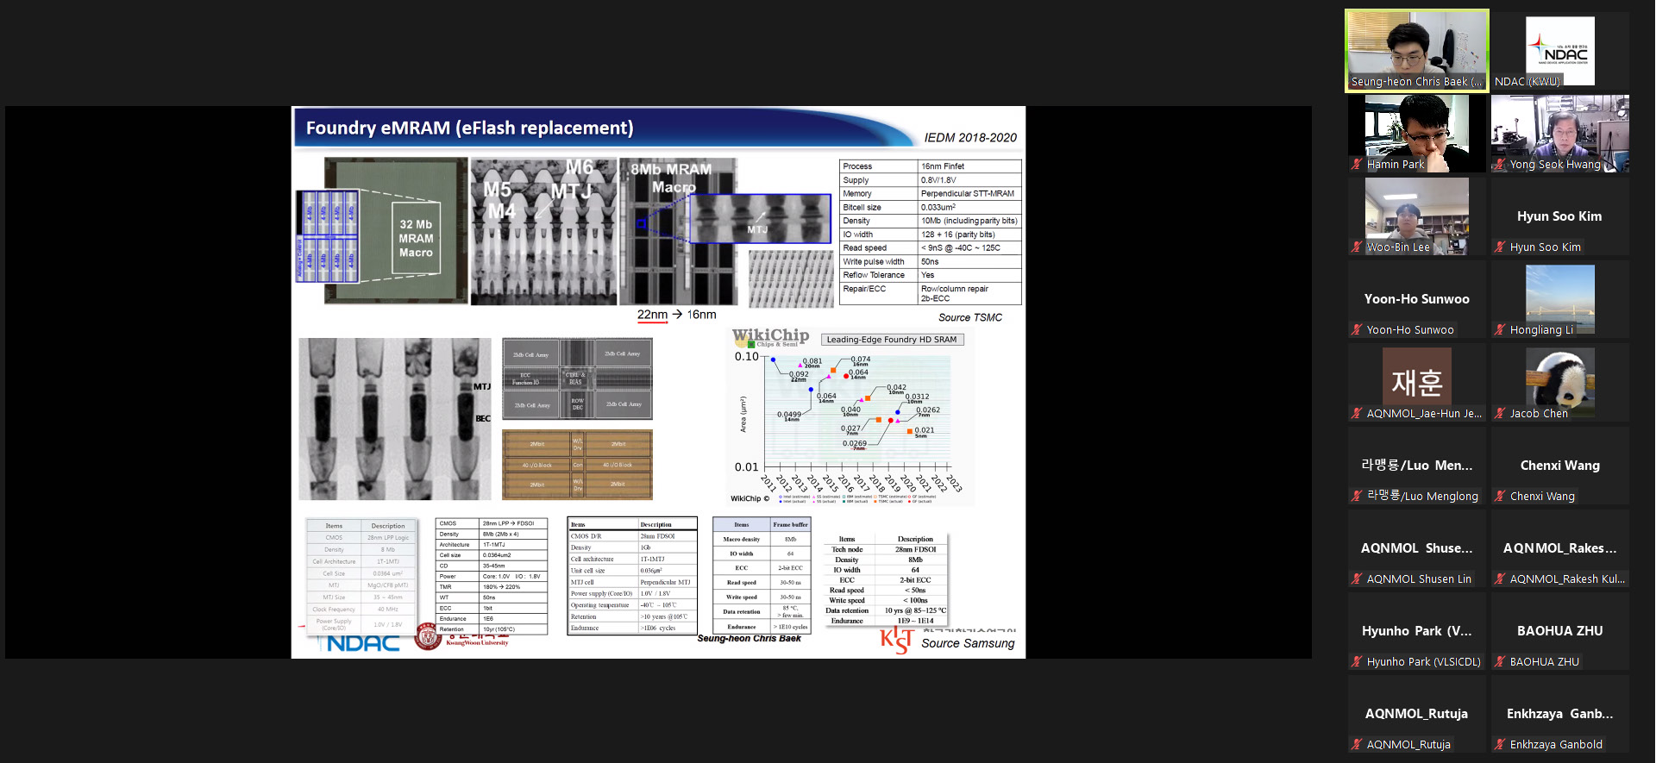Viewport: 1656px width, 763px height.
Task: Select Jacob Chen's panda avatar tile
Action: 1560,382
